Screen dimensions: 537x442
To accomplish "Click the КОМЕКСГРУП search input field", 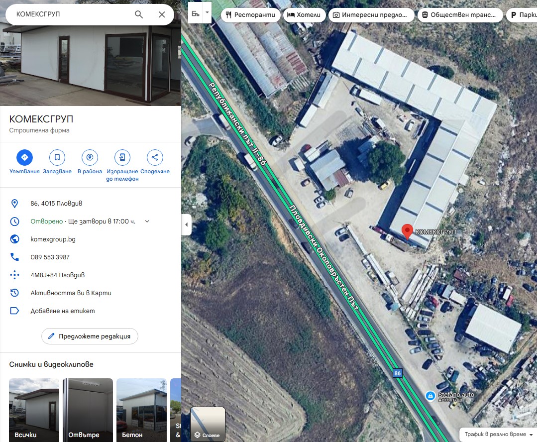I will 72,14.
